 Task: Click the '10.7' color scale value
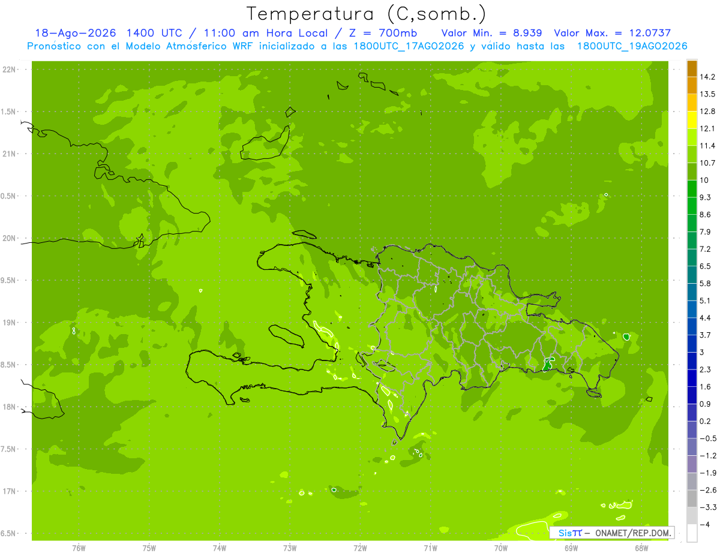pos(709,163)
